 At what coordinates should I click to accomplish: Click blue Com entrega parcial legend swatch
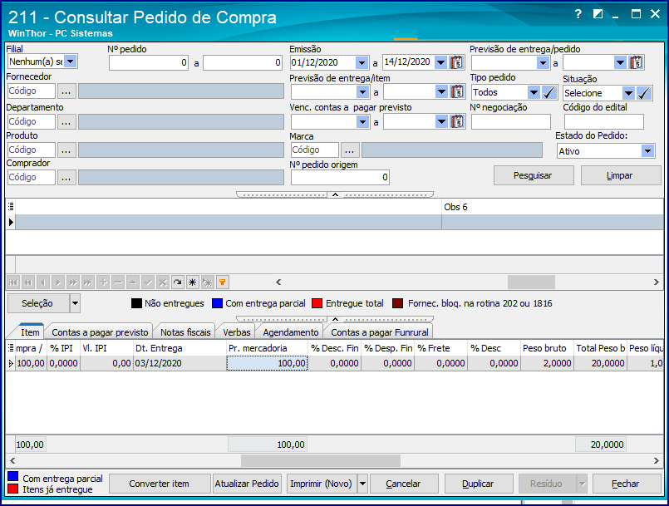coord(218,303)
